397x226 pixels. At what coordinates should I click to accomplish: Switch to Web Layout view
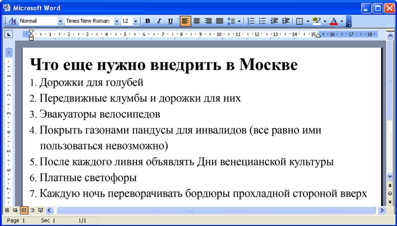[x=15, y=210]
